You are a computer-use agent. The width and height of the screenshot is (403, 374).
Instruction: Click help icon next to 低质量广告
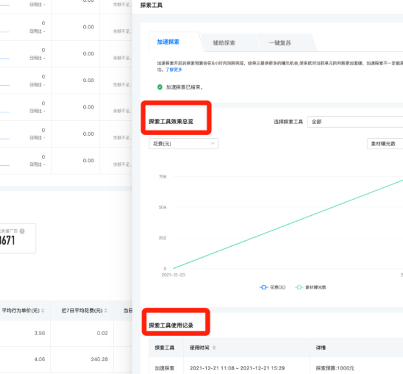click(x=23, y=231)
